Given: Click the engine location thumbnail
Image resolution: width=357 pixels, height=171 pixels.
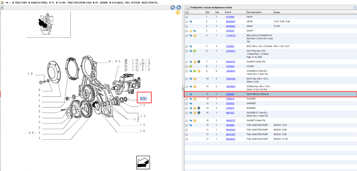Looking at the screenshot, I should pyautogui.click(x=46, y=24).
